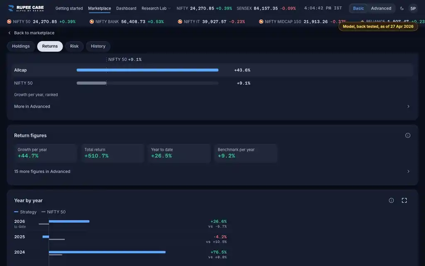The width and height of the screenshot is (425, 266).
Task: Click the Model back tested badge
Action: point(378,27)
